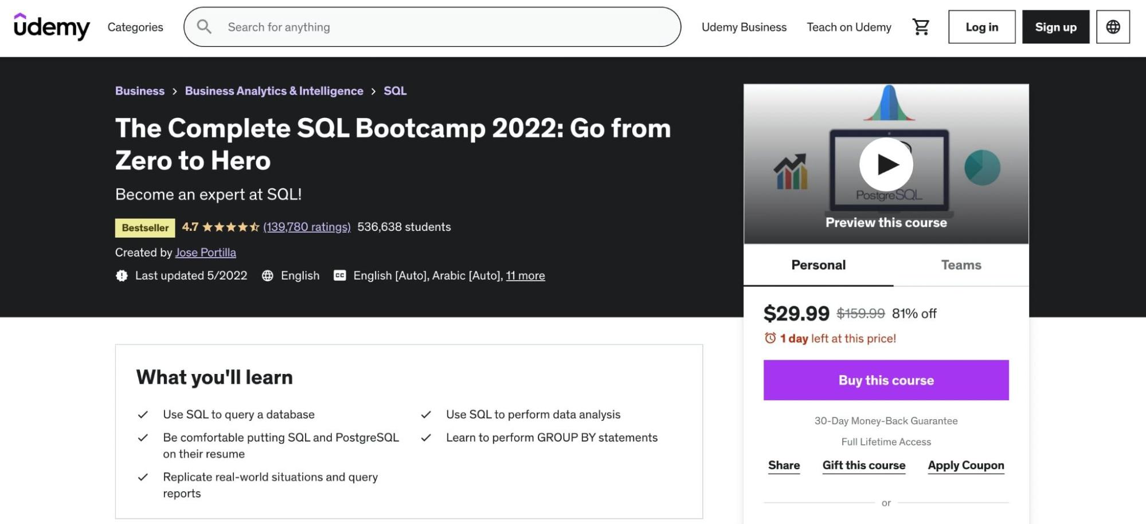1146x524 pixels.
Task: Click the search magnifier icon
Action: pyautogui.click(x=204, y=26)
